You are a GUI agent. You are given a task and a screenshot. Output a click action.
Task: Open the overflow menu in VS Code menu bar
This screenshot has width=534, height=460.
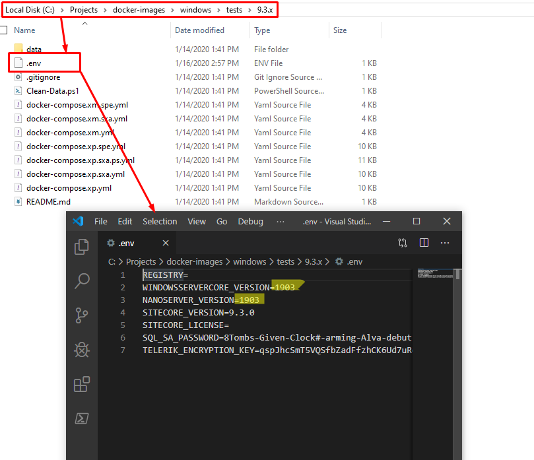(281, 221)
